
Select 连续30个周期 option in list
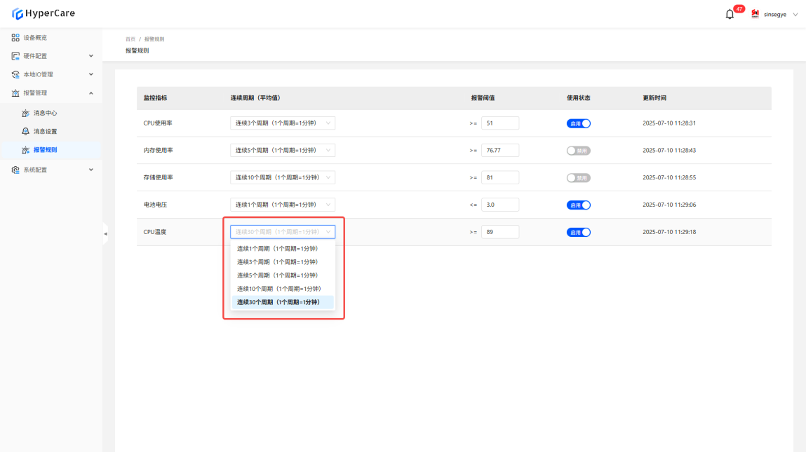tap(283, 302)
